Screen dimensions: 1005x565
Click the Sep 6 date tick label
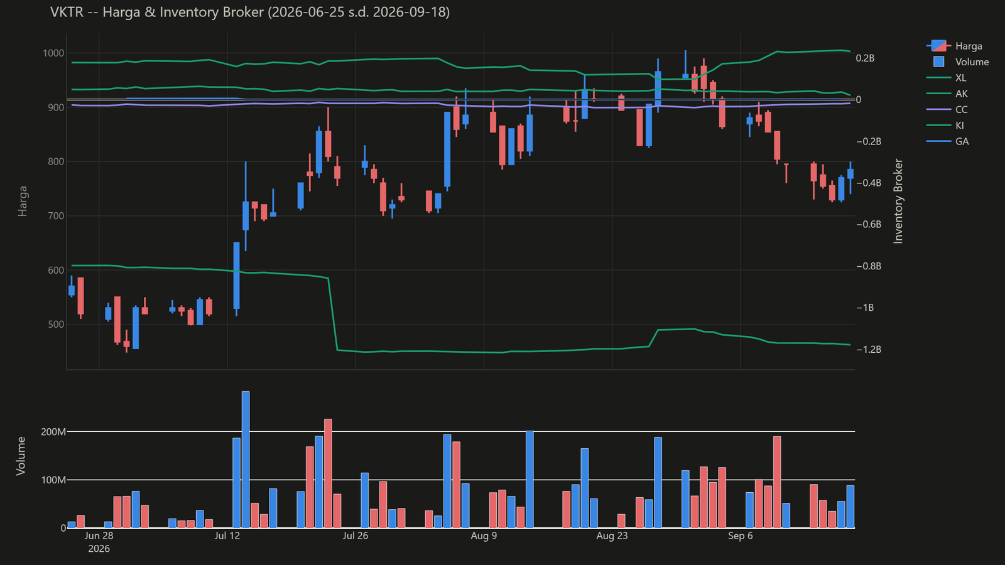tap(741, 535)
